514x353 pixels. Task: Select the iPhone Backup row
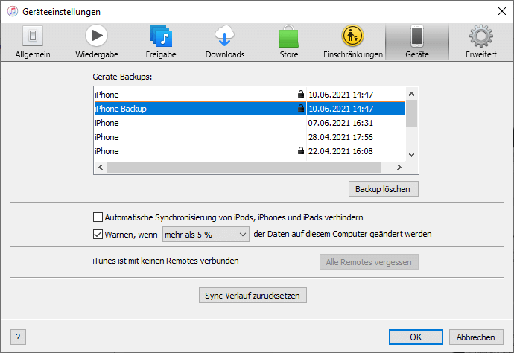pos(250,109)
